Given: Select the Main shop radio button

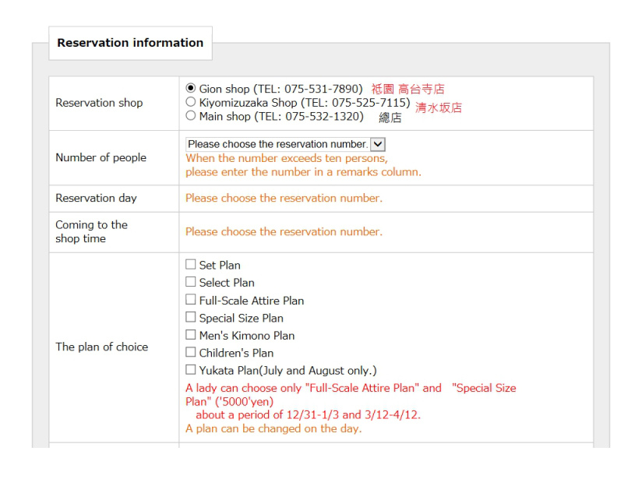Looking at the screenshot, I should coord(190,115).
